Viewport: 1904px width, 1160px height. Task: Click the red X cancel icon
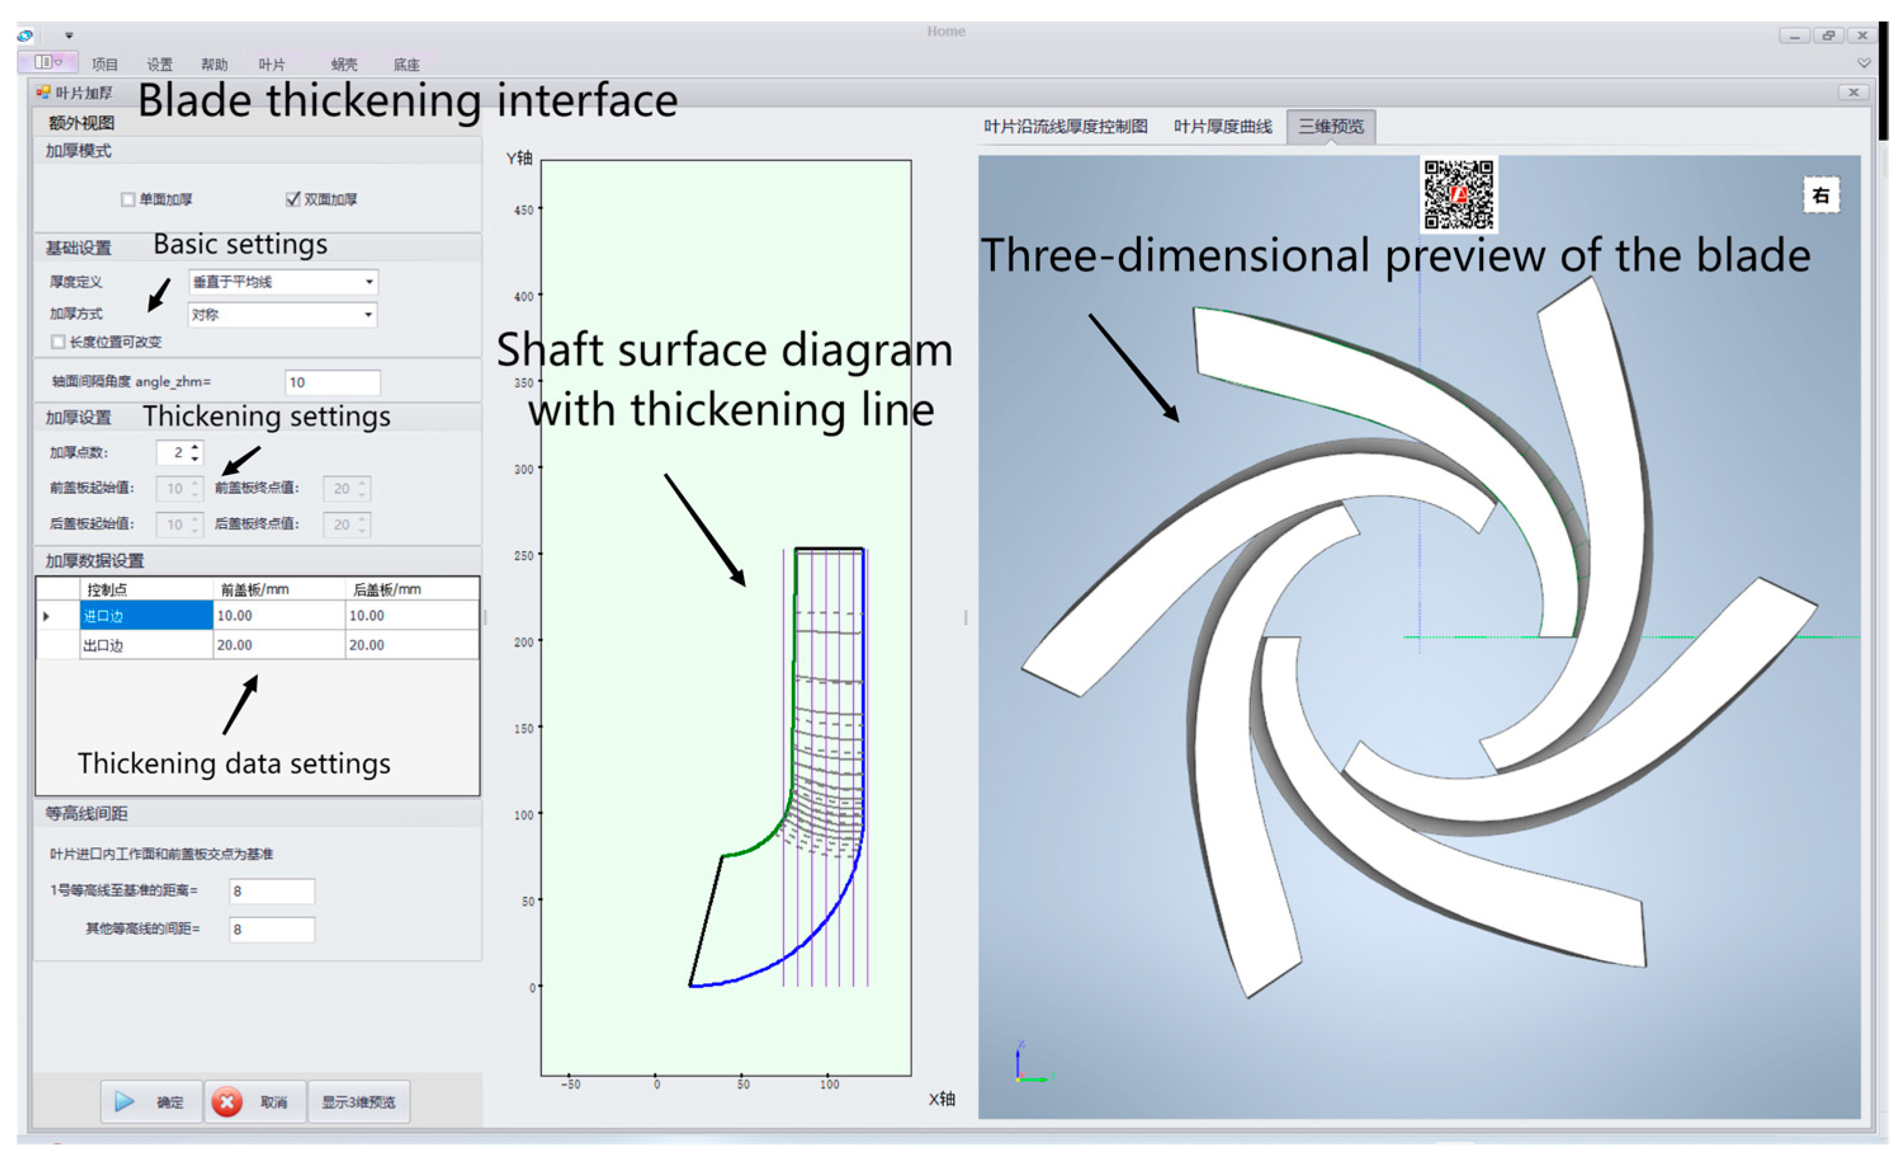(226, 1101)
